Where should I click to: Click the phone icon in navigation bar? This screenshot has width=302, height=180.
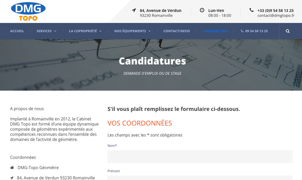[x=242, y=31]
